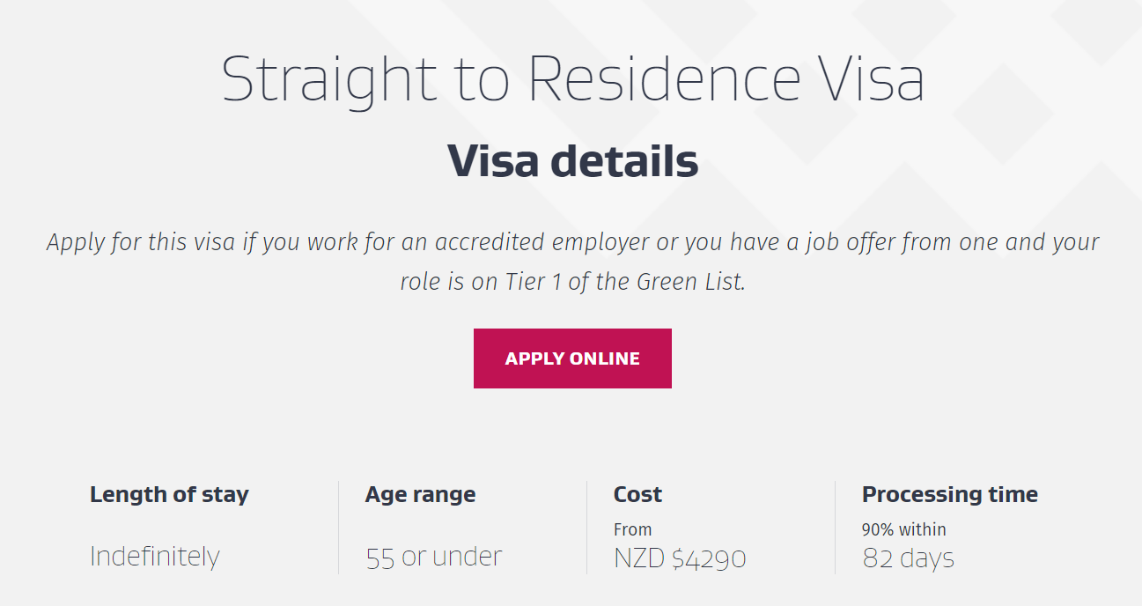
Task: Click the Length of stay label
Action: tap(169, 494)
